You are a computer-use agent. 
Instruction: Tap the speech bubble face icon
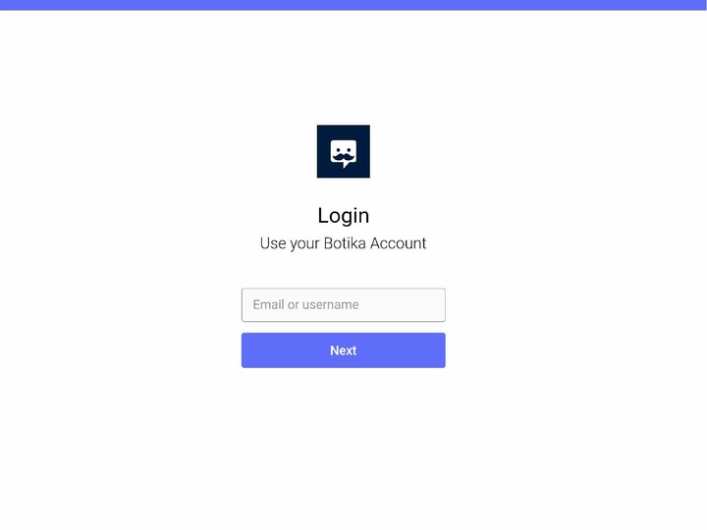[x=343, y=153]
